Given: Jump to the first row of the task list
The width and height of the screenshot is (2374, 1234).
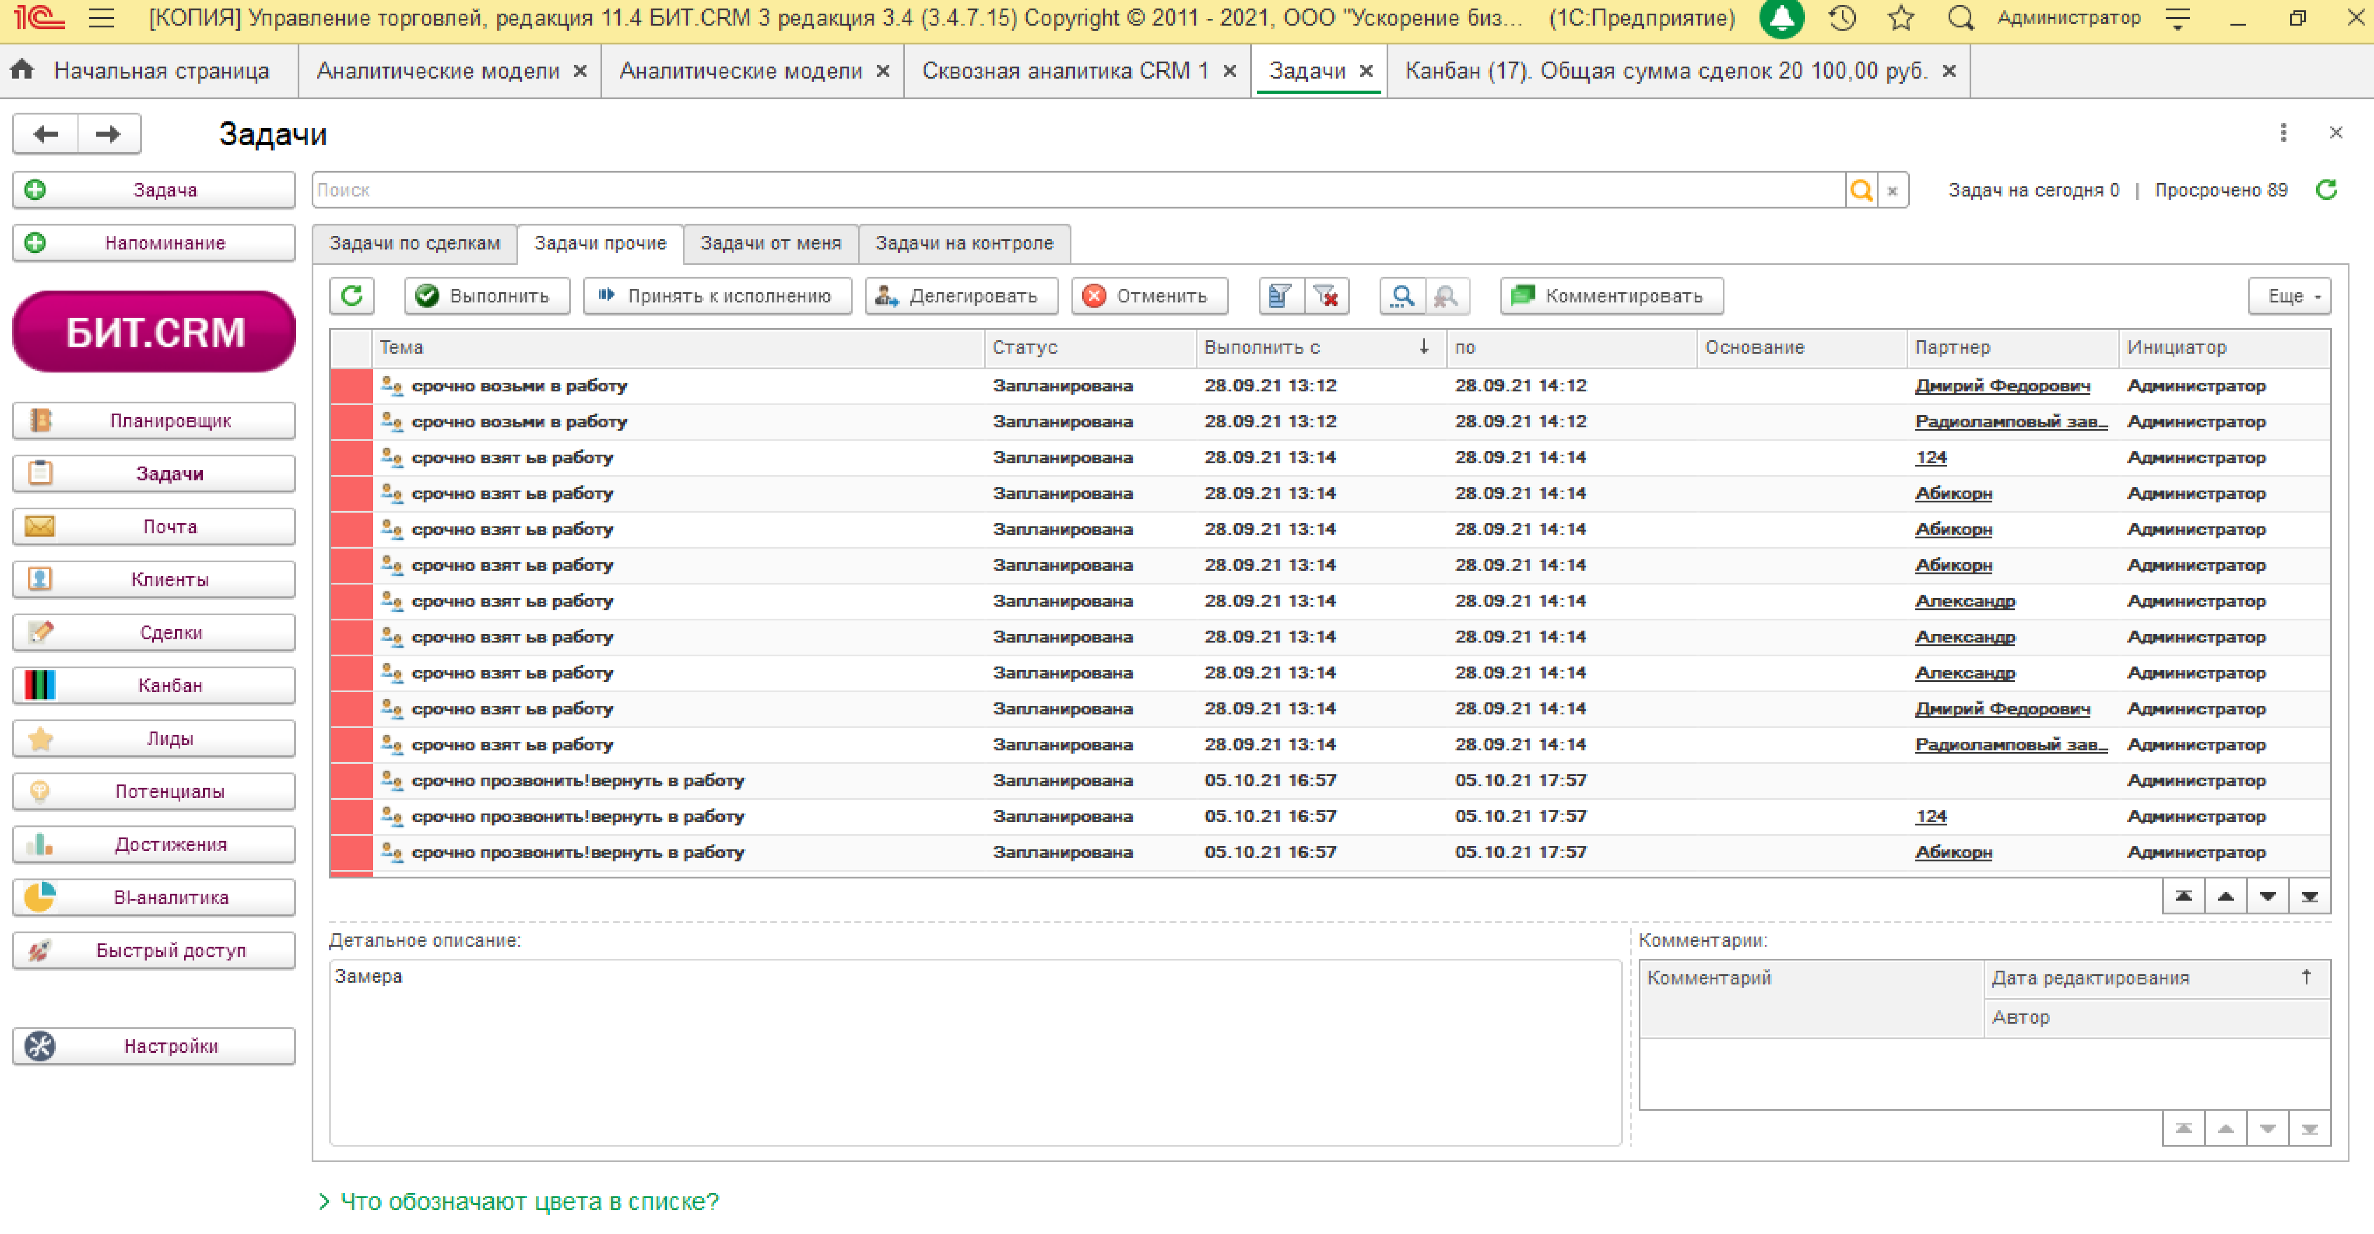Looking at the screenshot, I should tap(2184, 897).
